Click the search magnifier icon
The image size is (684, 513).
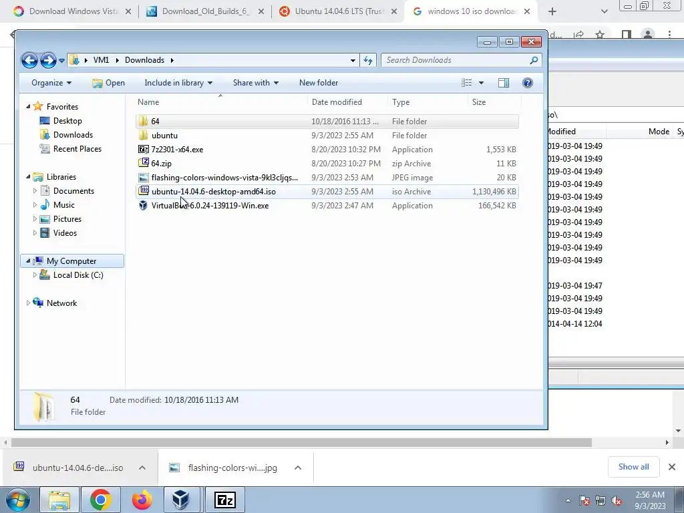(534, 60)
